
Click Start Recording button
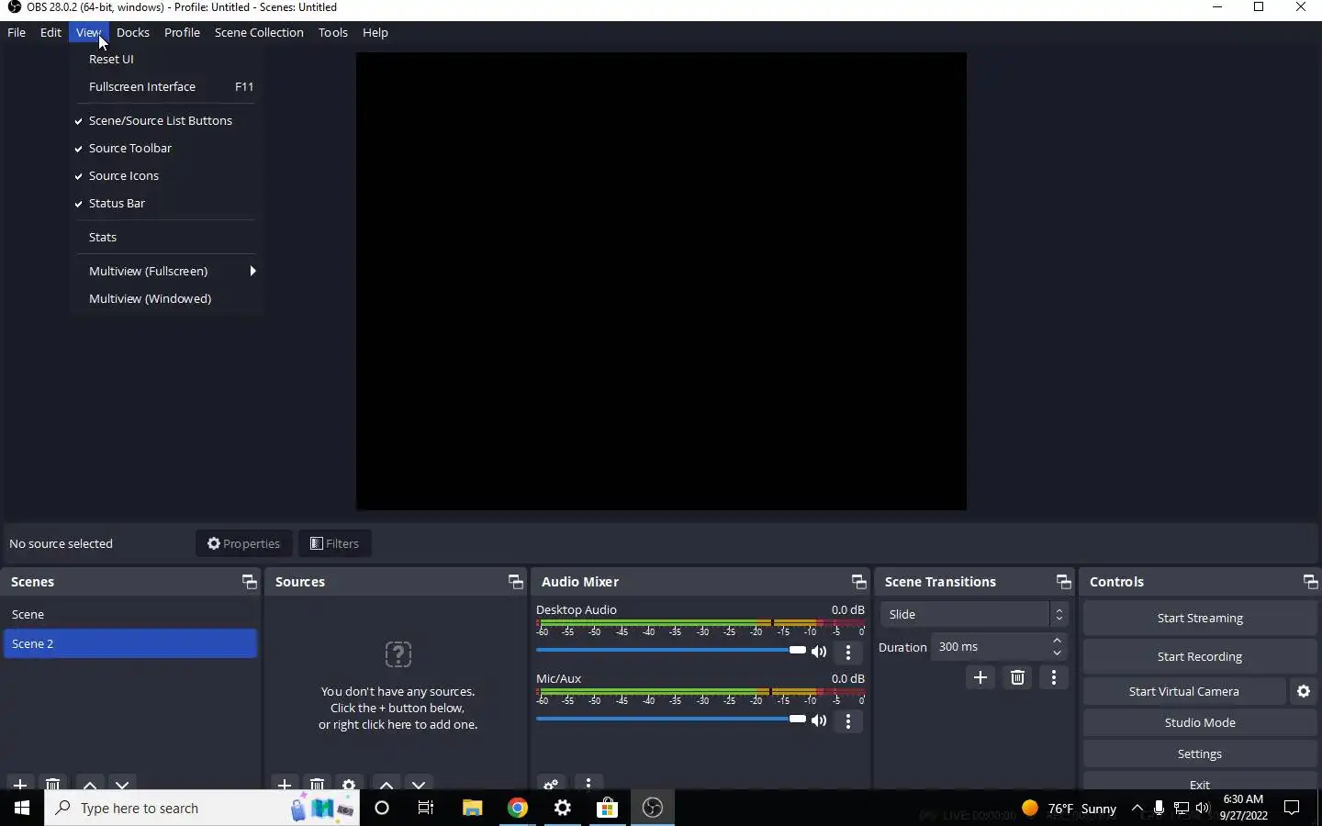click(x=1200, y=656)
